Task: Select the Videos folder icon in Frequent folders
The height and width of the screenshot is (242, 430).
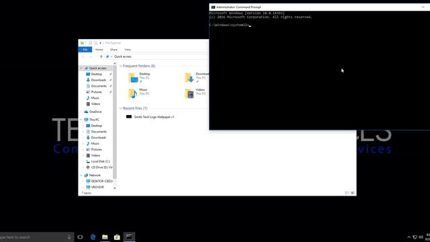Action: pos(189,94)
